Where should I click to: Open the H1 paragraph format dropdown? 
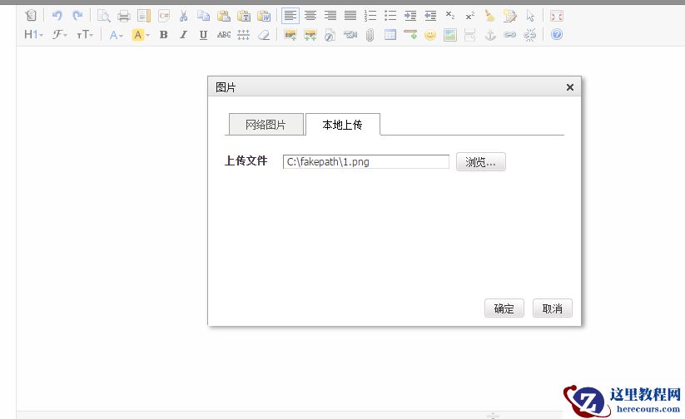coord(33,34)
